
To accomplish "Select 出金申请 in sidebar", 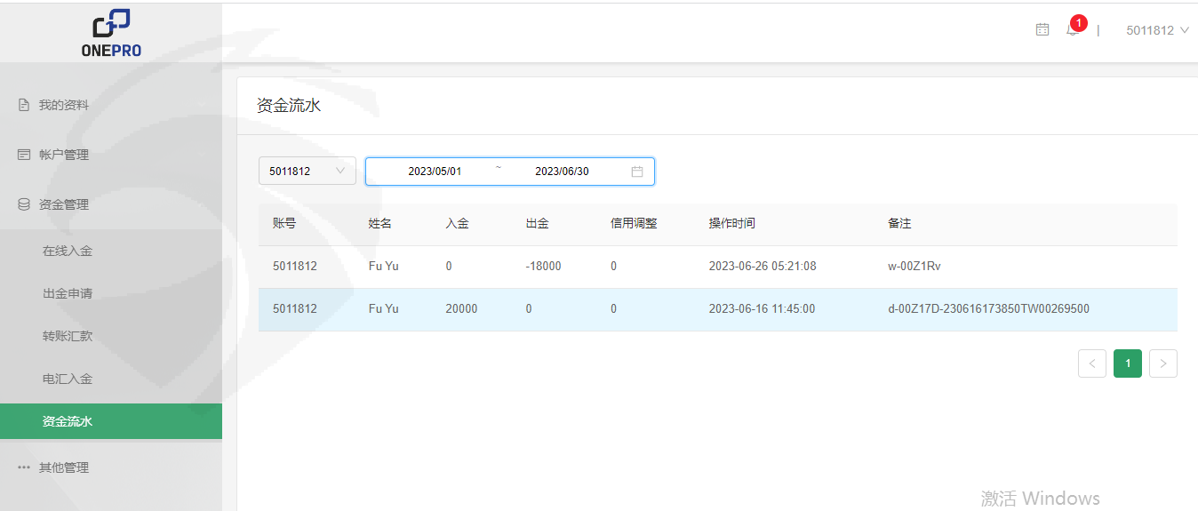I will pyautogui.click(x=68, y=293).
